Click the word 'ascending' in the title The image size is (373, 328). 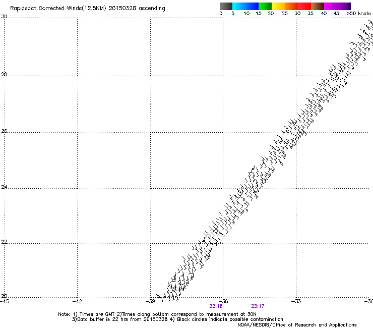[152, 9]
